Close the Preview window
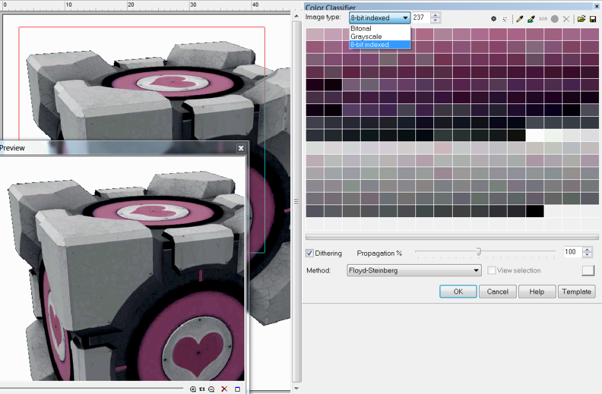 [x=241, y=148]
